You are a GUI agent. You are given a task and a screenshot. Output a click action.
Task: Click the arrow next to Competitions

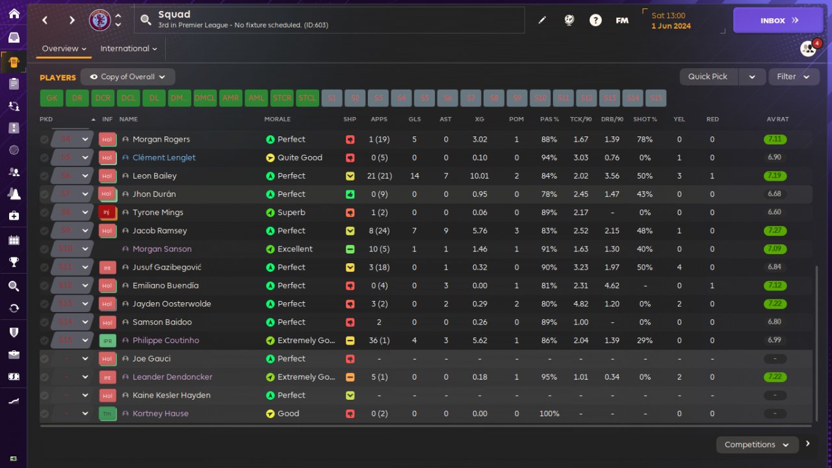pyautogui.click(x=808, y=444)
